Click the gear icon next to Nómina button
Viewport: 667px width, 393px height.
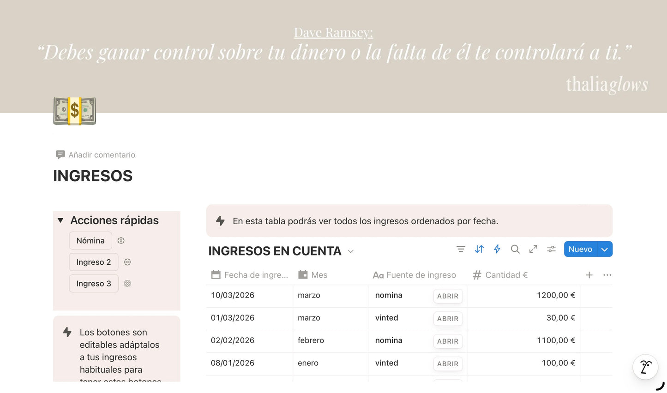coord(120,240)
